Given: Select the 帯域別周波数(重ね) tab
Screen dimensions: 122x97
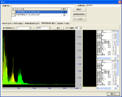Looking at the screenshot, I should tap(49, 23).
